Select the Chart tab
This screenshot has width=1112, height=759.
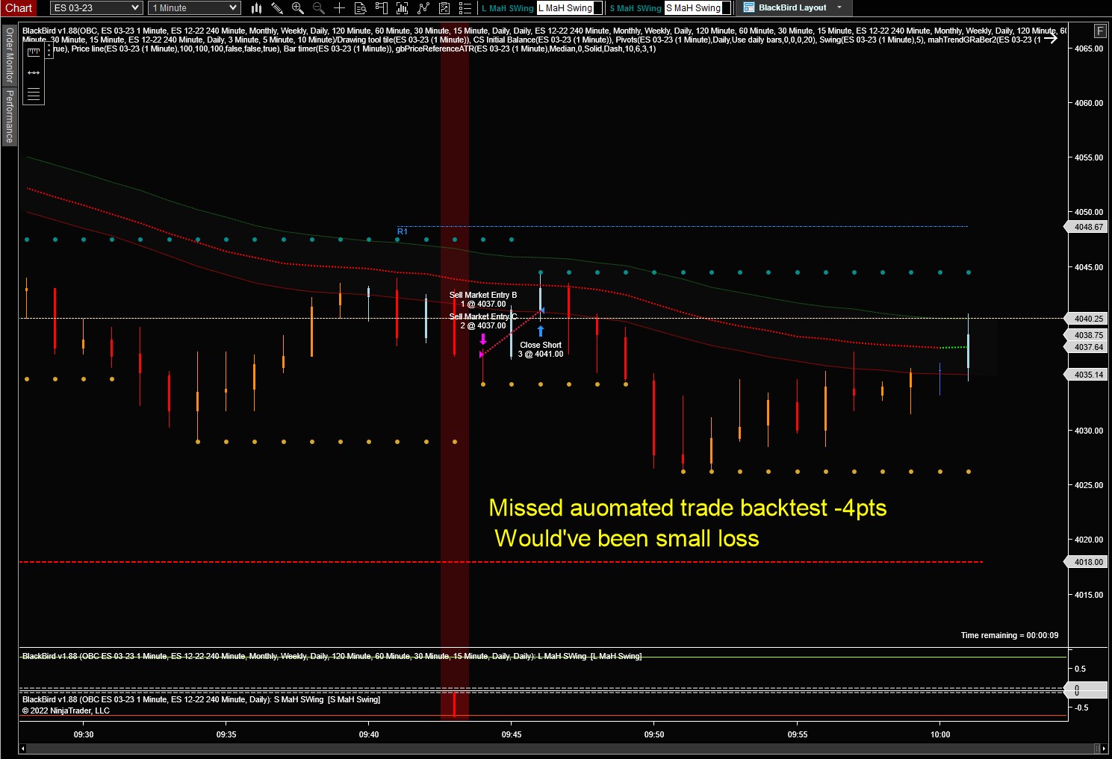19,8
